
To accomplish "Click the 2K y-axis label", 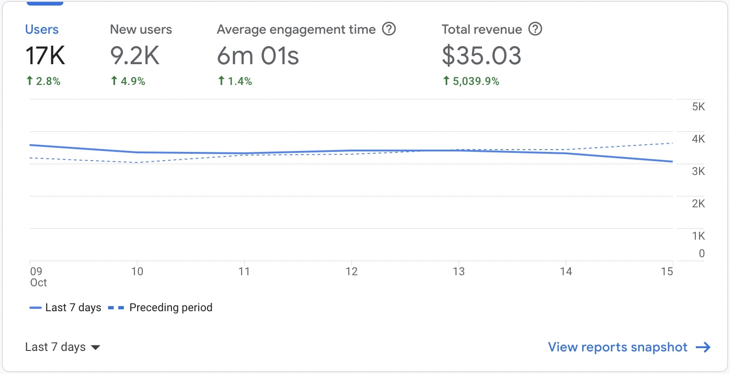I will click(x=698, y=204).
